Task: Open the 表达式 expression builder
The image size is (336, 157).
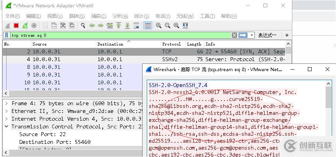Action: click(267, 35)
